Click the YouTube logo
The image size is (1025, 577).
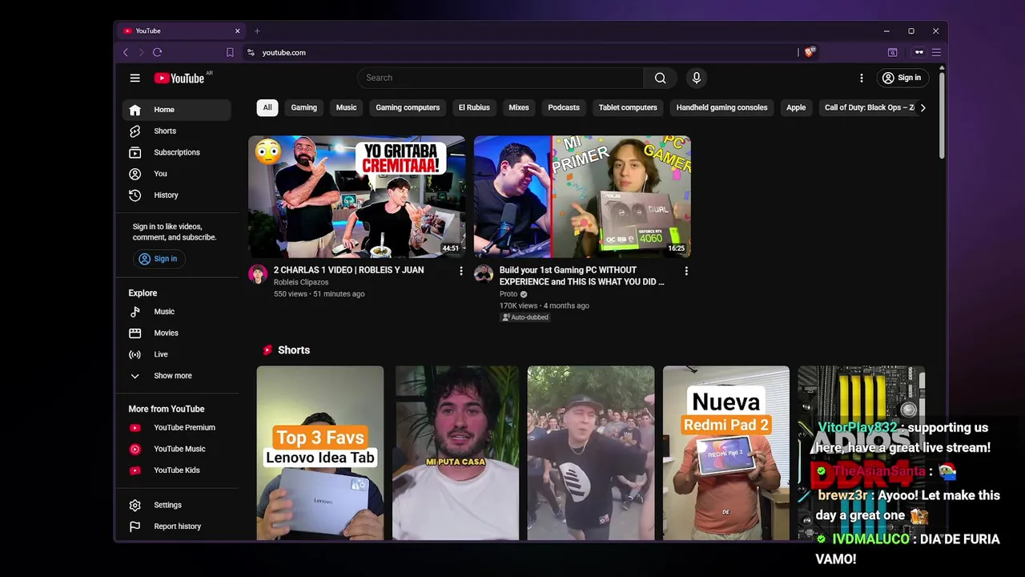pyautogui.click(x=179, y=78)
